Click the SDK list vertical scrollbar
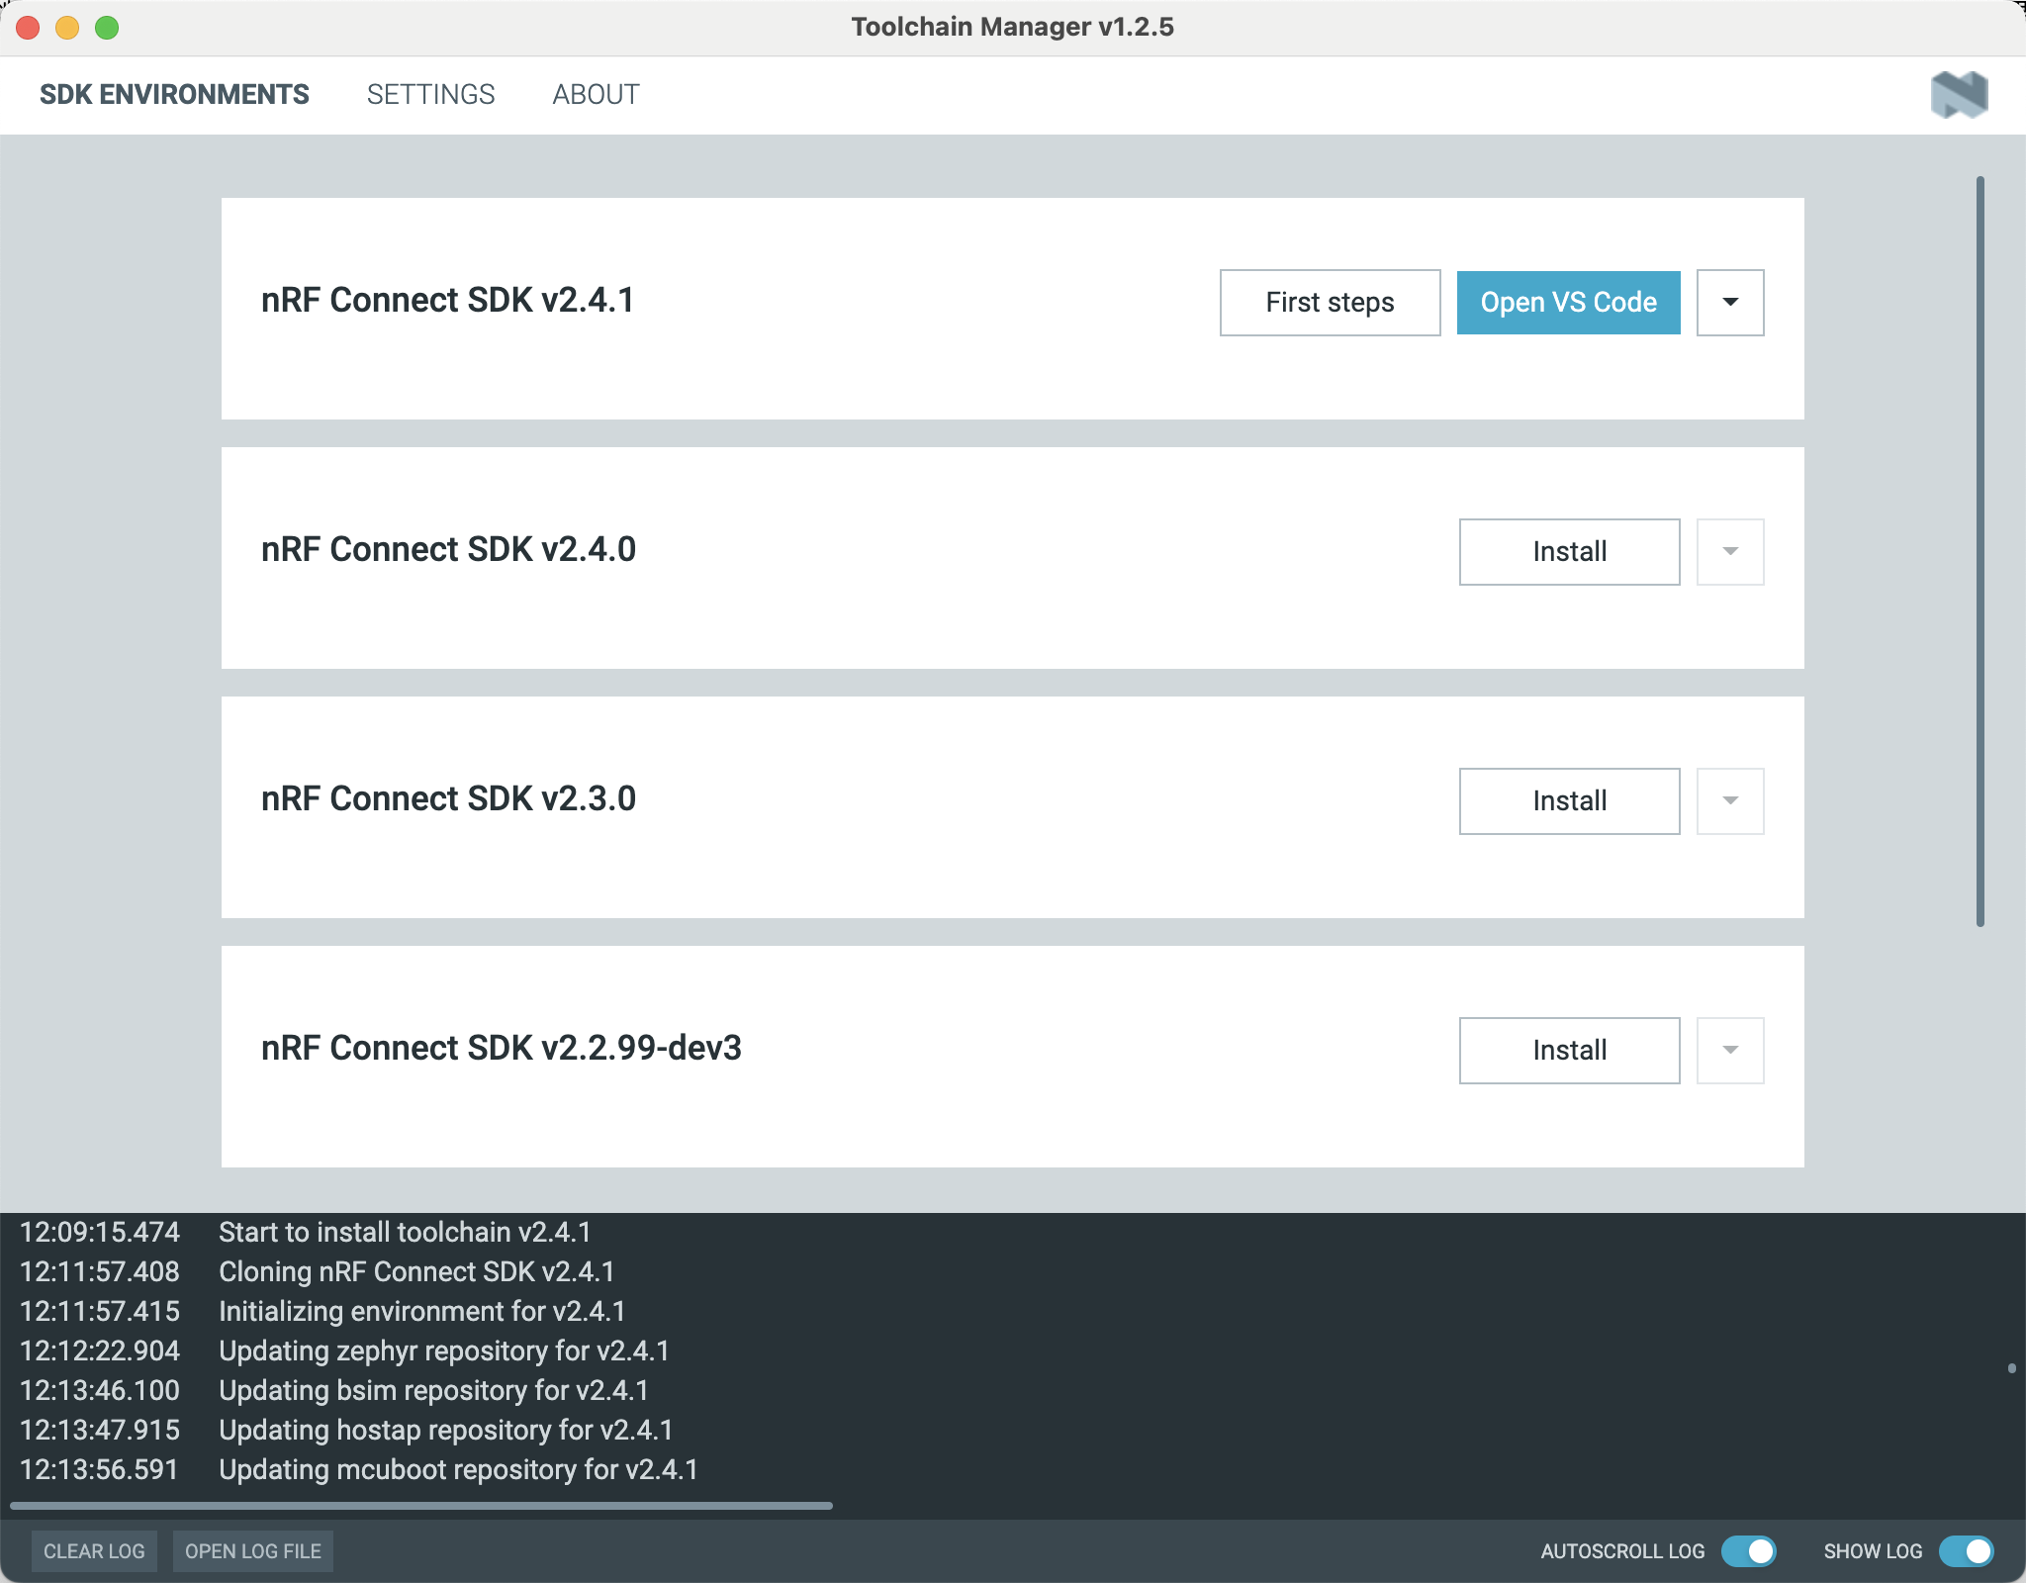This screenshot has width=2026, height=1583. pyautogui.click(x=1980, y=551)
